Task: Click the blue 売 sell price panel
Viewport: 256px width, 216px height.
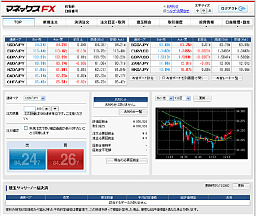Action: 27,159
